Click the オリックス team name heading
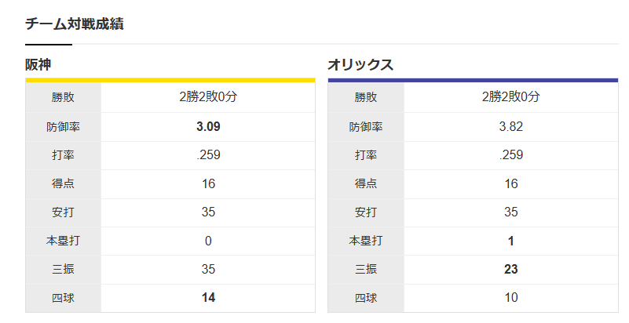 pyautogui.click(x=360, y=64)
